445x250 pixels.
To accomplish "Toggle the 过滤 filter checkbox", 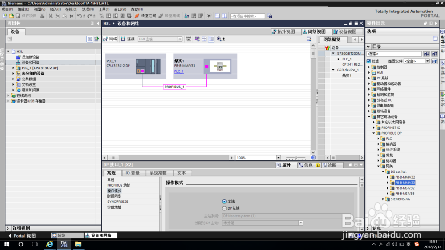I will pyautogui.click(x=368, y=61).
